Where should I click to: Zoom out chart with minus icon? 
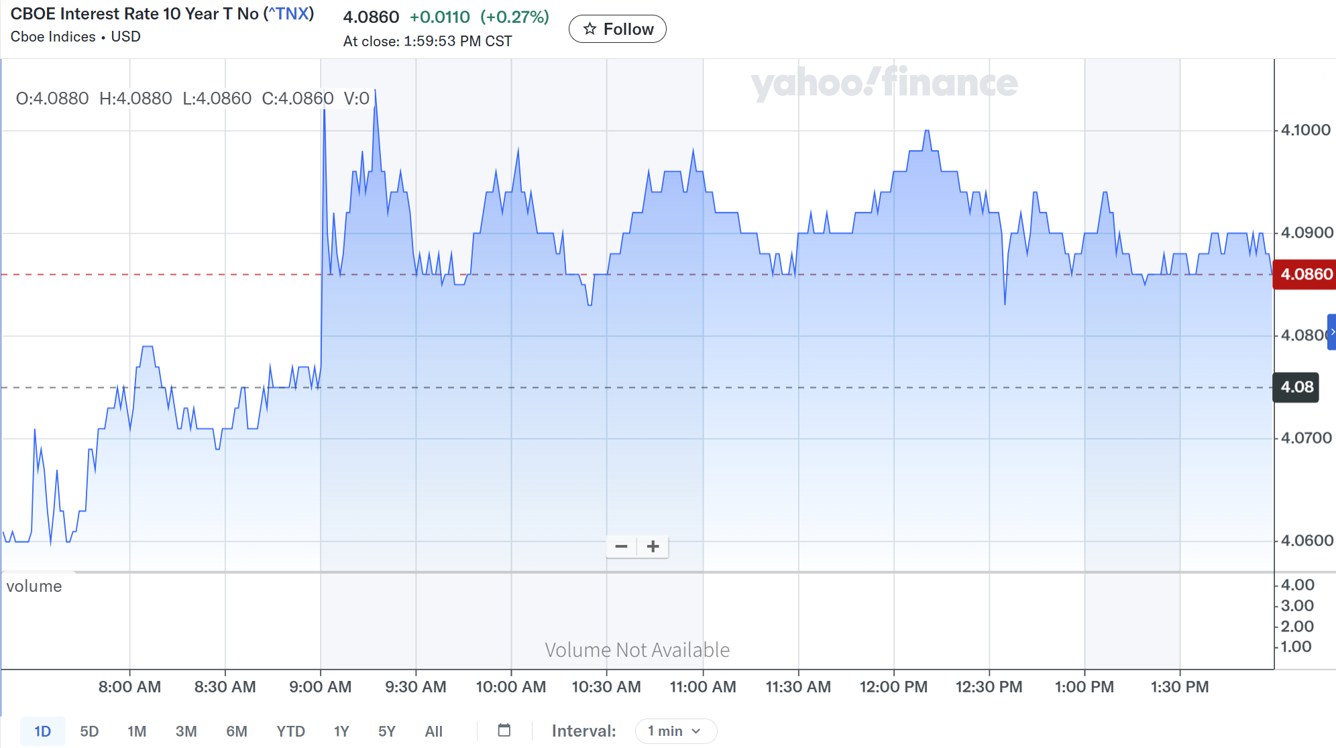click(x=621, y=546)
